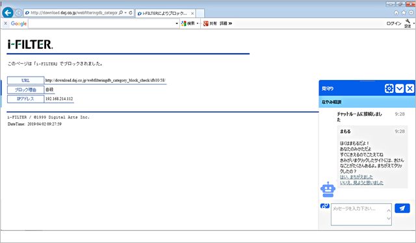The width and height of the screenshot is (416, 243).
Task: Refresh page via address bar reload icon
Action: (131, 12)
